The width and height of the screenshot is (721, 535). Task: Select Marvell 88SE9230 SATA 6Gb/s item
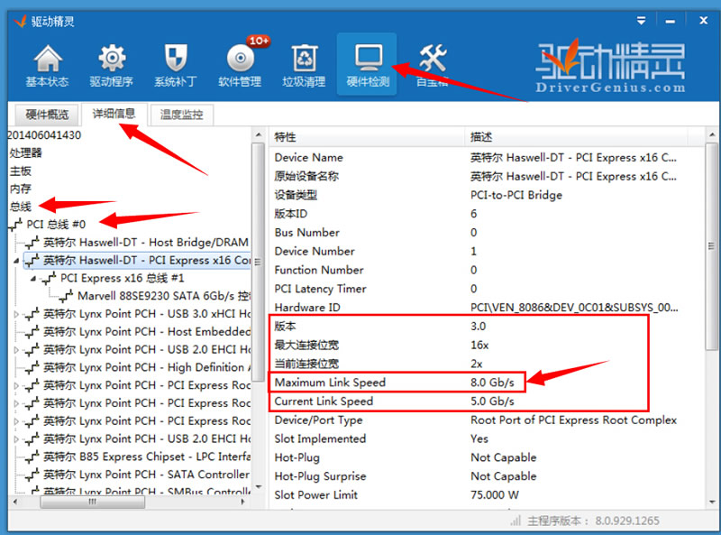pos(164,296)
